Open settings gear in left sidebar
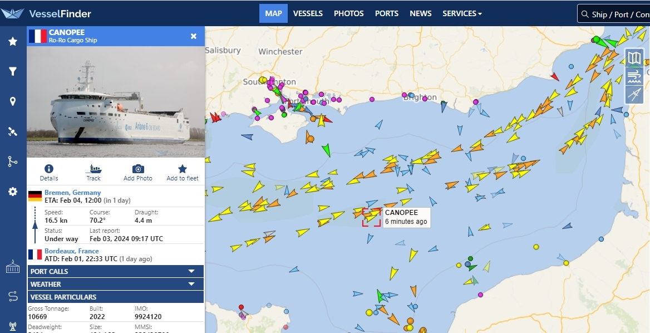The height and width of the screenshot is (333, 650). [x=13, y=192]
